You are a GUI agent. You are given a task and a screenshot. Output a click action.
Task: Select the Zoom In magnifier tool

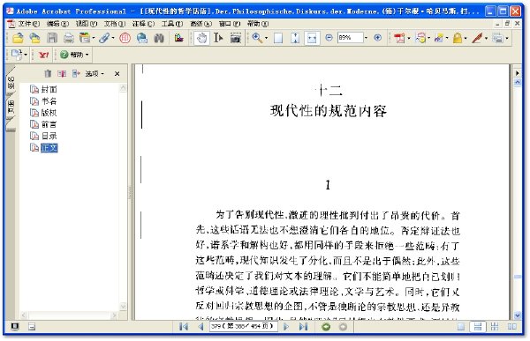257,38
